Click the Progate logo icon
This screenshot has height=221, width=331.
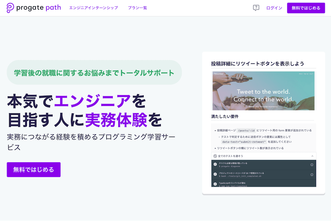tap(10, 8)
